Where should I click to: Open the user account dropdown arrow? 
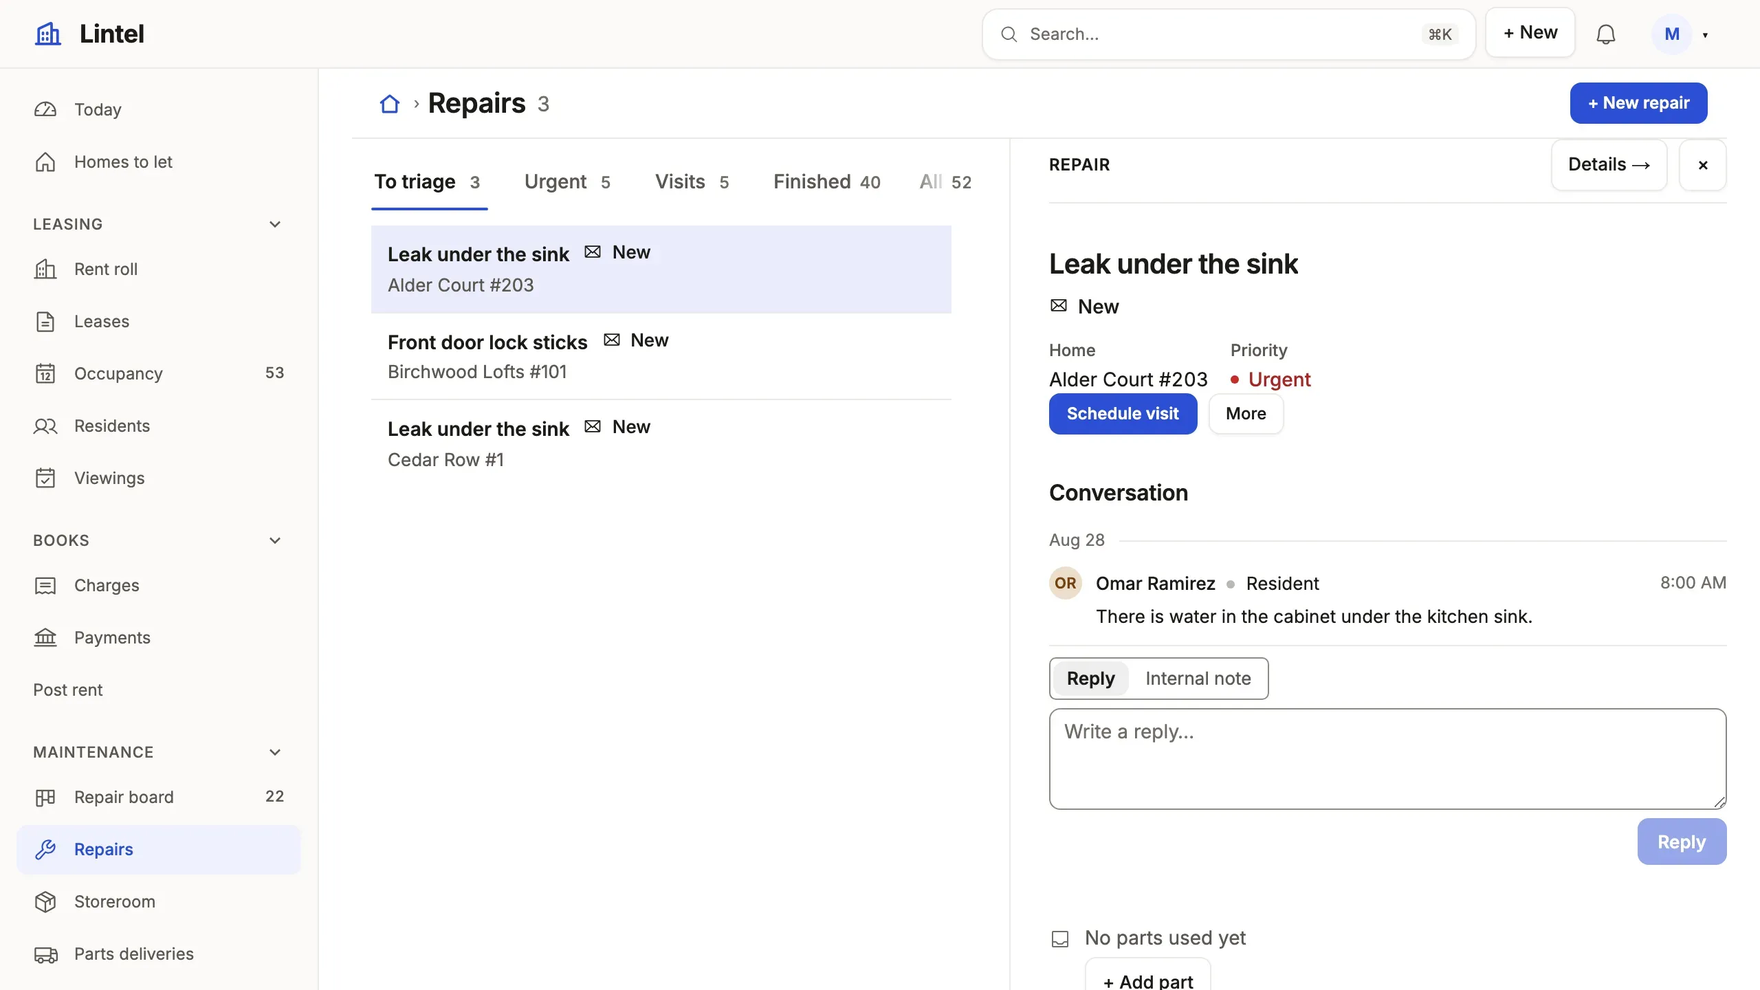point(1706,34)
